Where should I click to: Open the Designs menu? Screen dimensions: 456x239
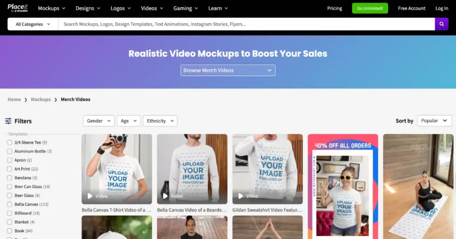click(x=88, y=8)
